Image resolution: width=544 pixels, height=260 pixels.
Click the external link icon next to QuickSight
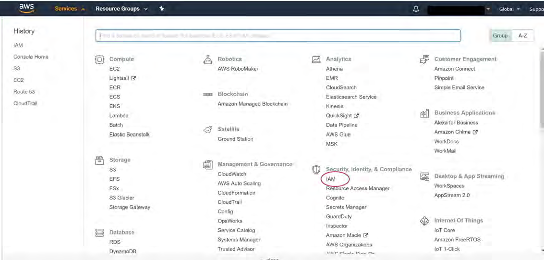pos(356,116)
